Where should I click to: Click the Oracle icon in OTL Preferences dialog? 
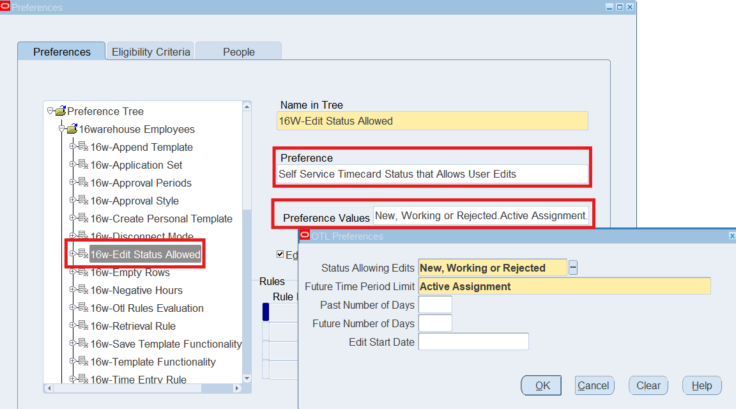click(305, 236)
